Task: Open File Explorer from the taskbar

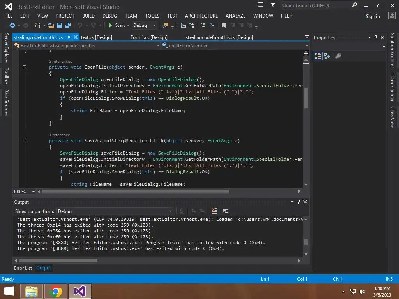Action: click(x=32, y=291)
